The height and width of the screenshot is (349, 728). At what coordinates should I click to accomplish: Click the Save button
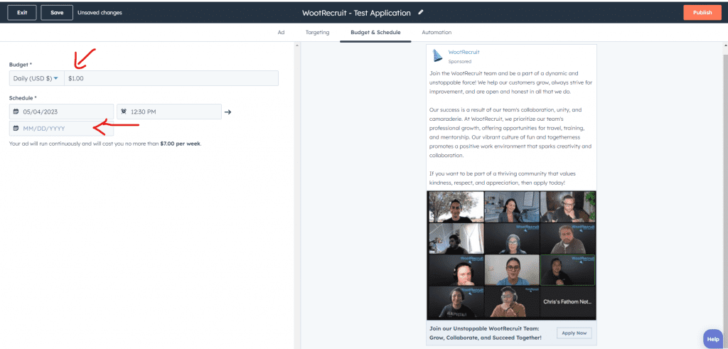[57, 13]
